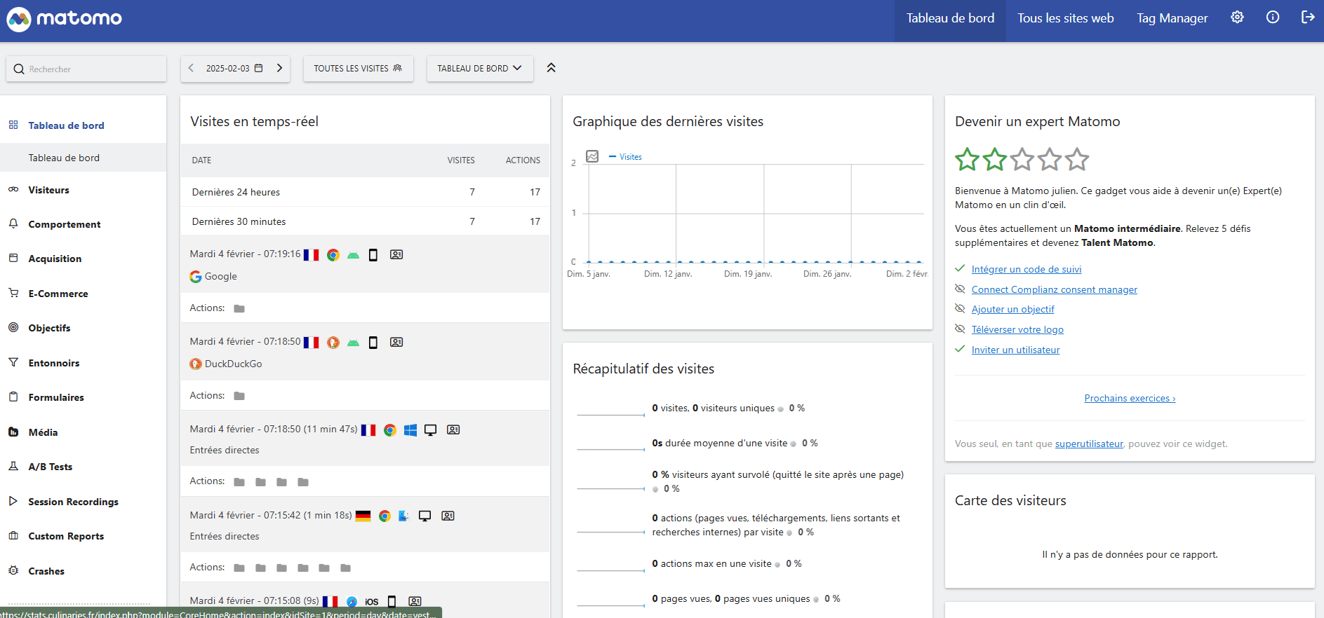Click visitor profile icon for 07:19:16 visit

396,254
